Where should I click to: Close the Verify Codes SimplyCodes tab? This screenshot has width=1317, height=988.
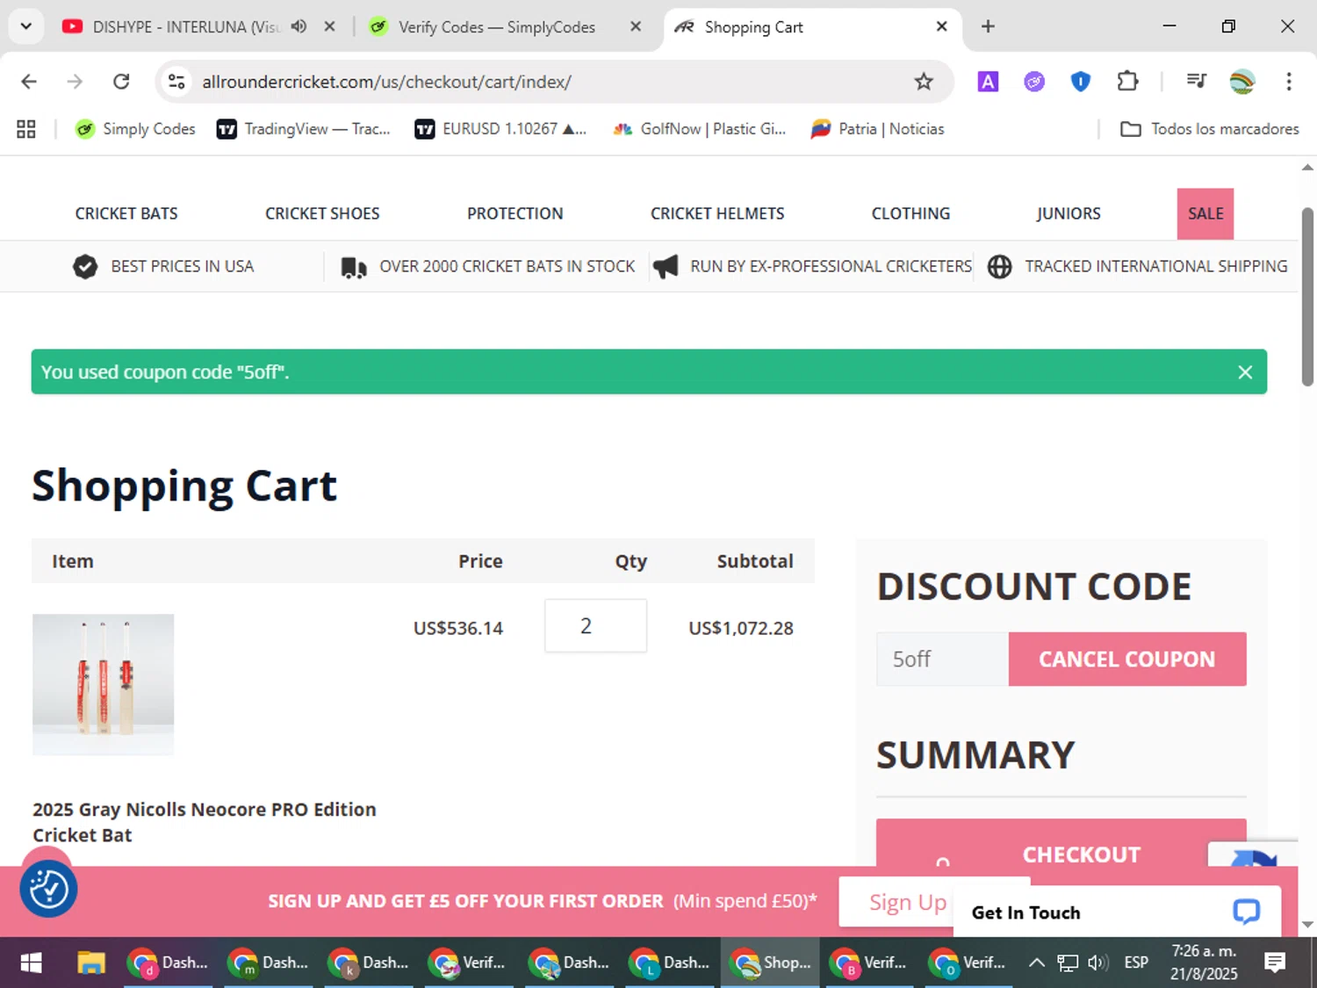[x=636, y=26]
